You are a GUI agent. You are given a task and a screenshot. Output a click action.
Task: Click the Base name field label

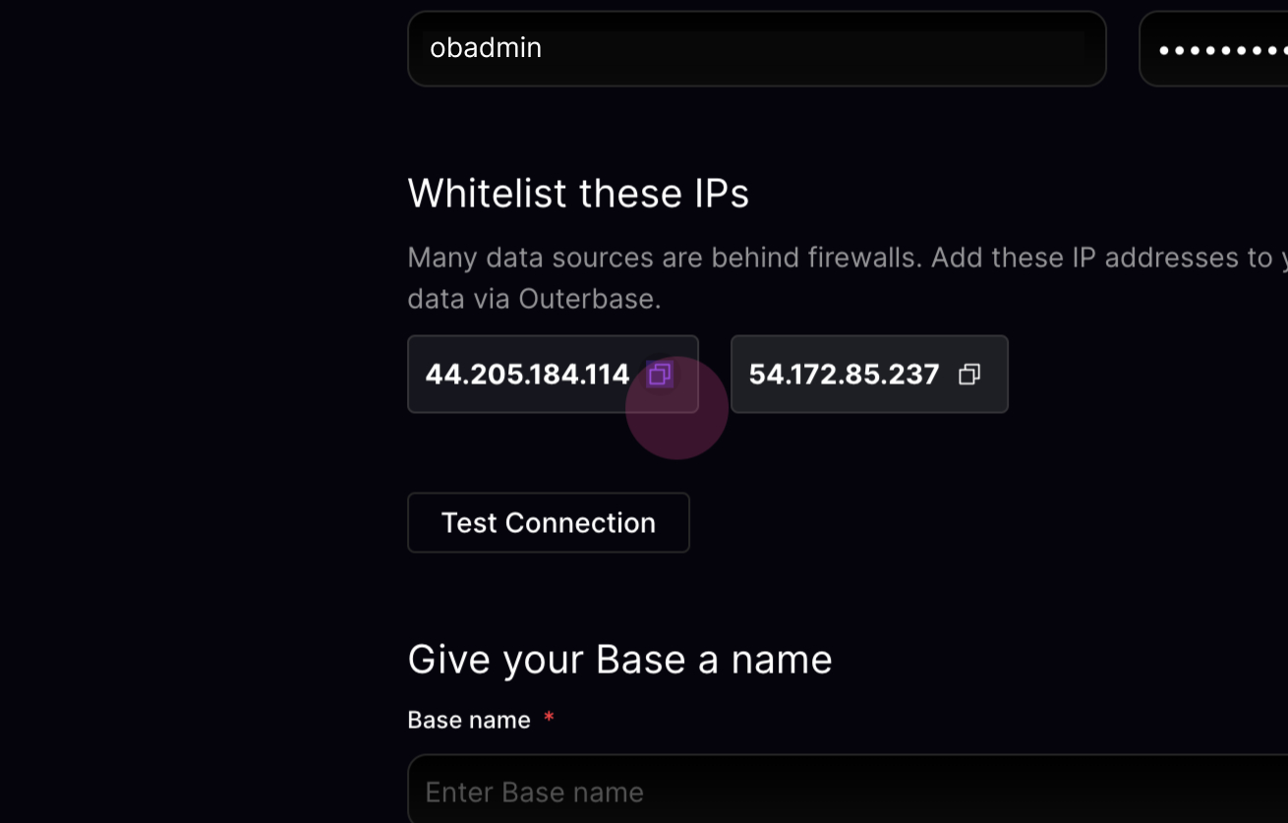tap(469, 721)
